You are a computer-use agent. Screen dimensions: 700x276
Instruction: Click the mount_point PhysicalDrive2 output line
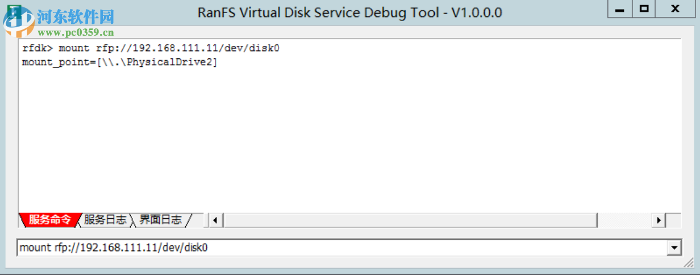(119, 62)
